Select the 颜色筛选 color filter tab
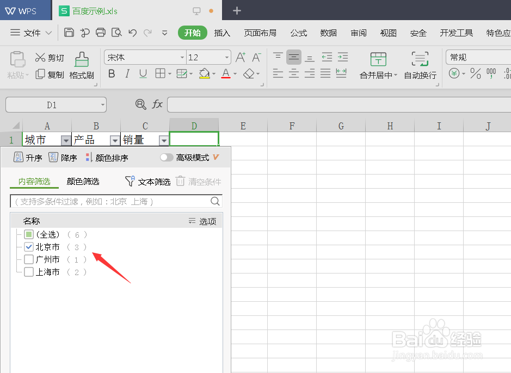The width and height of the screenshot is (511, 373). [x=83, y=181]
